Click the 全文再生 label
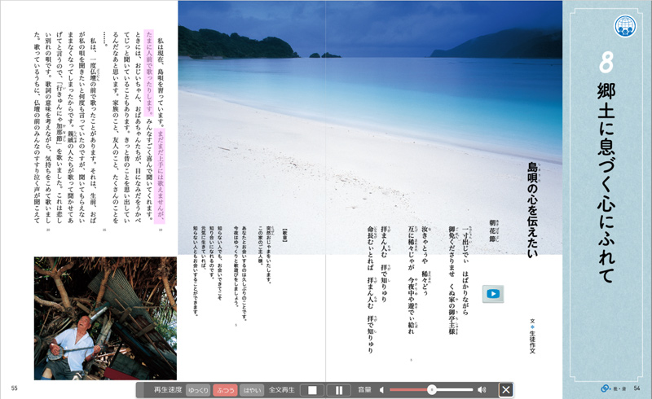This screenshot has width=652, height=399. pos(281,390)
